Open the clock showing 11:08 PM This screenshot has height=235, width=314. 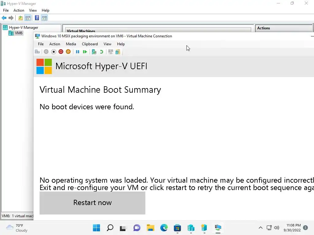tap(292, 228)
